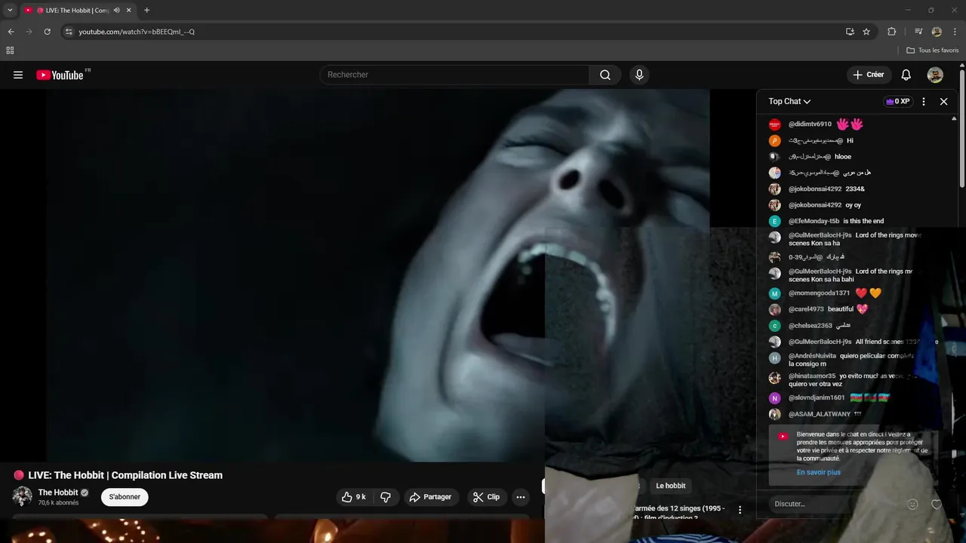Click the address bar URL
The width and height of the screenshot is (966, 543).
coord(137,32)
